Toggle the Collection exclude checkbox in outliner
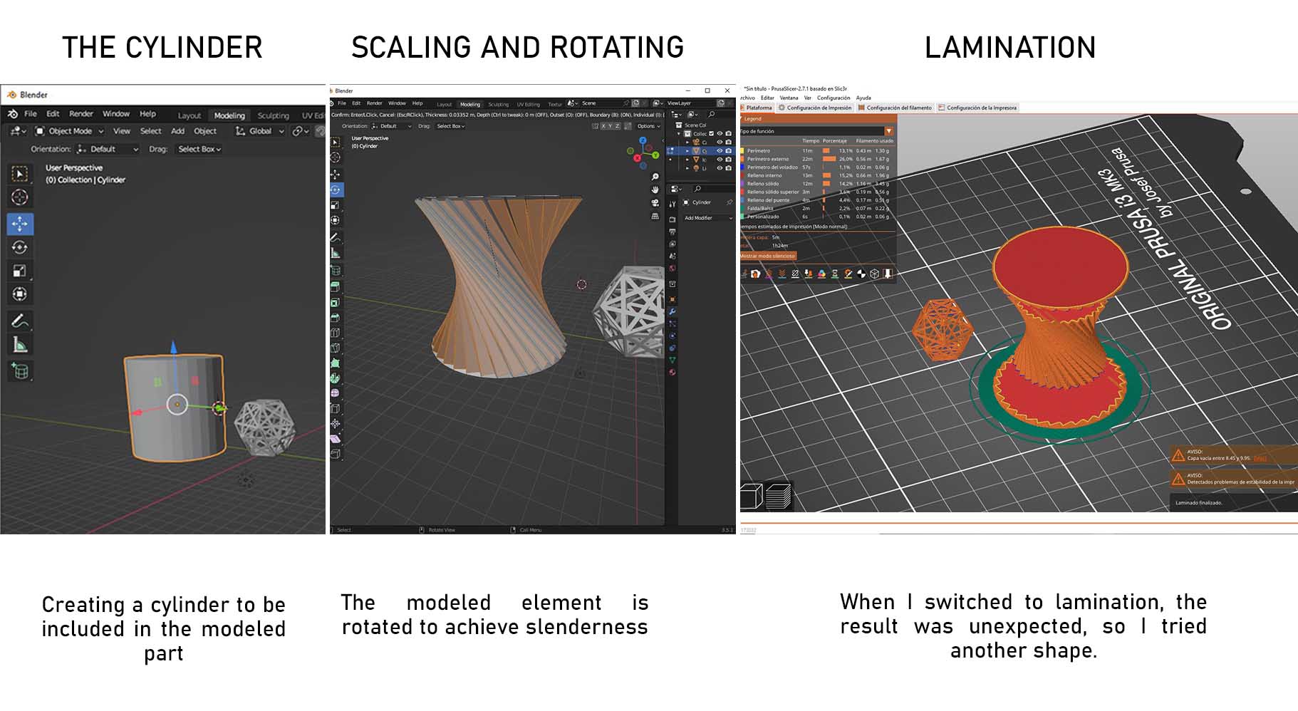The image size is (1298, 711). (711, 133)
